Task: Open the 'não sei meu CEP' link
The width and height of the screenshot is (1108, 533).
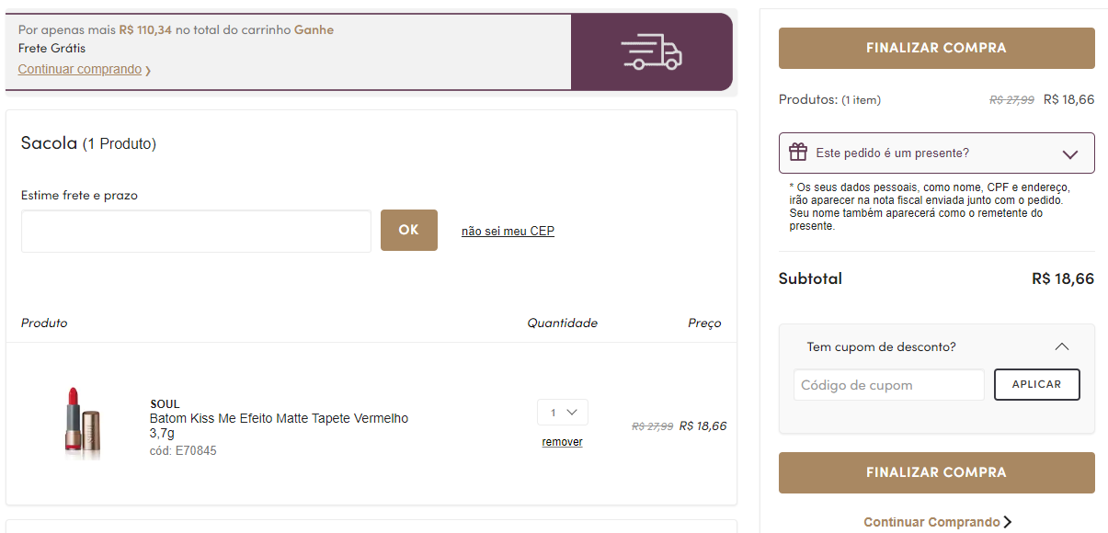Action: pyautogui.click(x=508, y=231)
